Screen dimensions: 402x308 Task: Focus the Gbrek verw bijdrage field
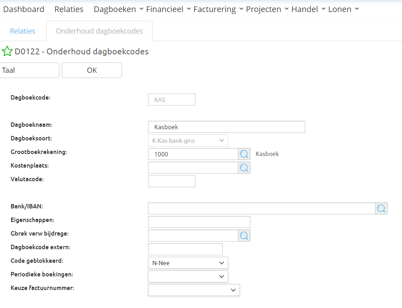193,236
